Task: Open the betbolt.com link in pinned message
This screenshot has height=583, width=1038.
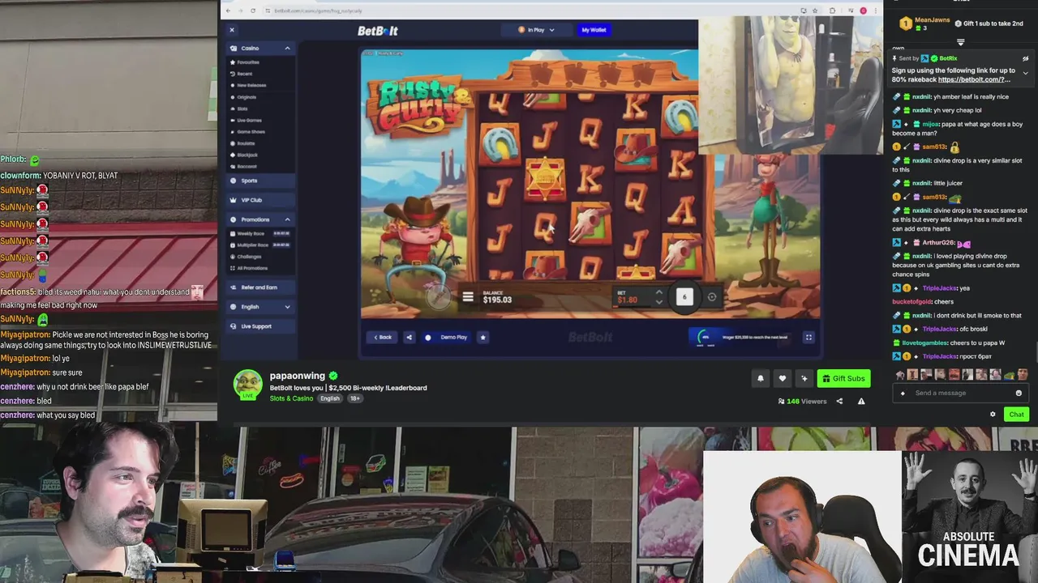Action: (x=972, y=79)
